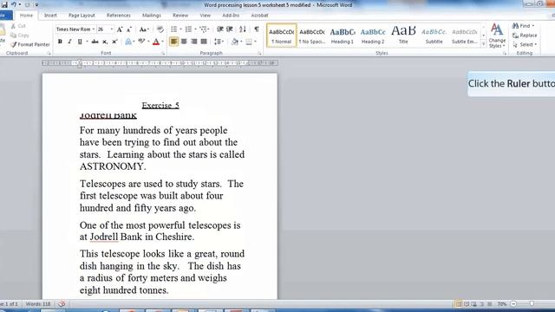Viewport: 555px width, 312px height.
Task: Open the underline style dropdown arrow
Action: pos(87,42)
